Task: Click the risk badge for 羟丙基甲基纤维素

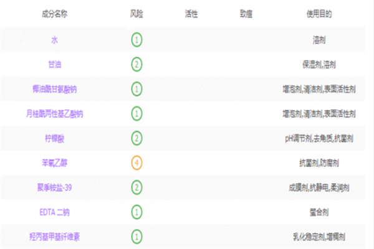Action: pyautogui.click(x=137, y=237)
